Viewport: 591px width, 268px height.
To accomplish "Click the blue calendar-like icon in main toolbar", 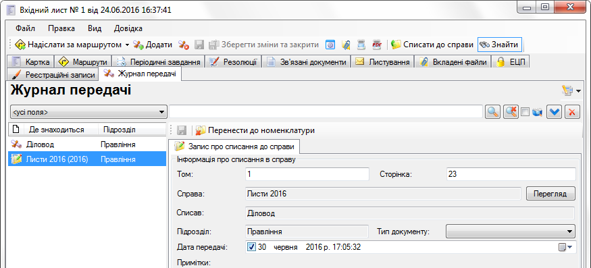I will pos(330,45).
